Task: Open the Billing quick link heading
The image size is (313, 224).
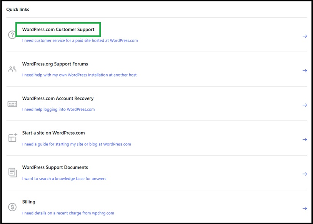Action: (x=29, y=202)
